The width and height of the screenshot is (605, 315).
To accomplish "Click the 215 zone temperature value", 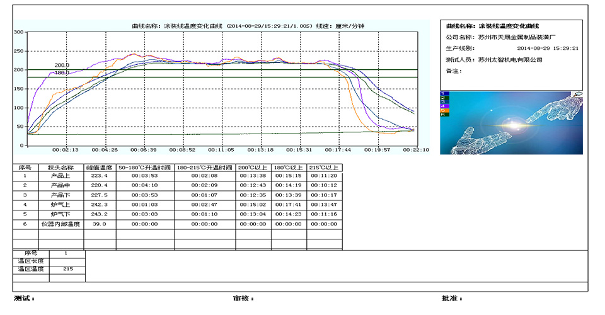I will tap(68, 269).
